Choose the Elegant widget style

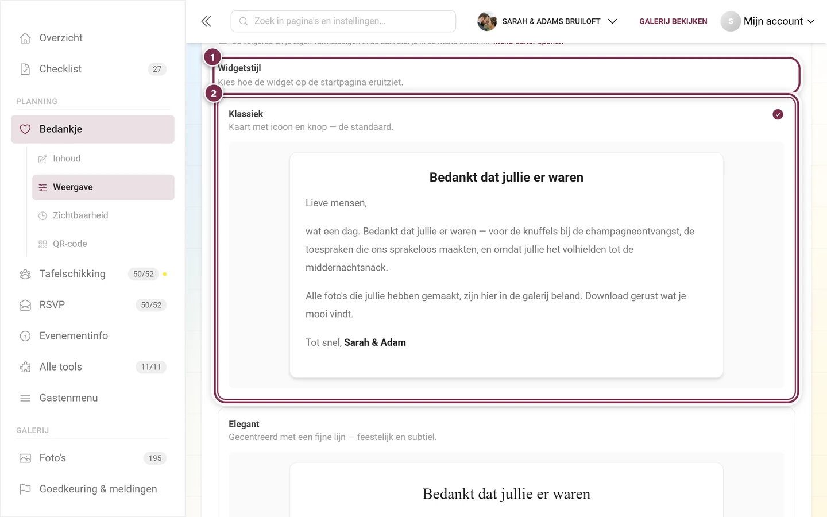pos(507,462)
